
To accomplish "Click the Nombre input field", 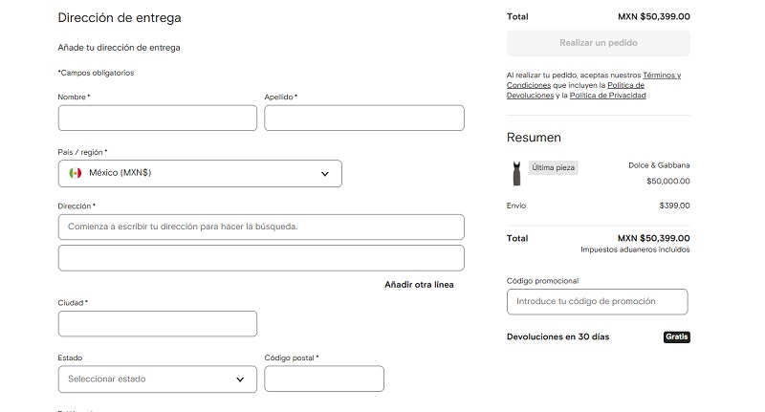I will (x=157, y=118).
